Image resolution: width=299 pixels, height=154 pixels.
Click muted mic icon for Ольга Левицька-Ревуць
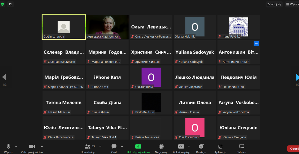[133, 37]
